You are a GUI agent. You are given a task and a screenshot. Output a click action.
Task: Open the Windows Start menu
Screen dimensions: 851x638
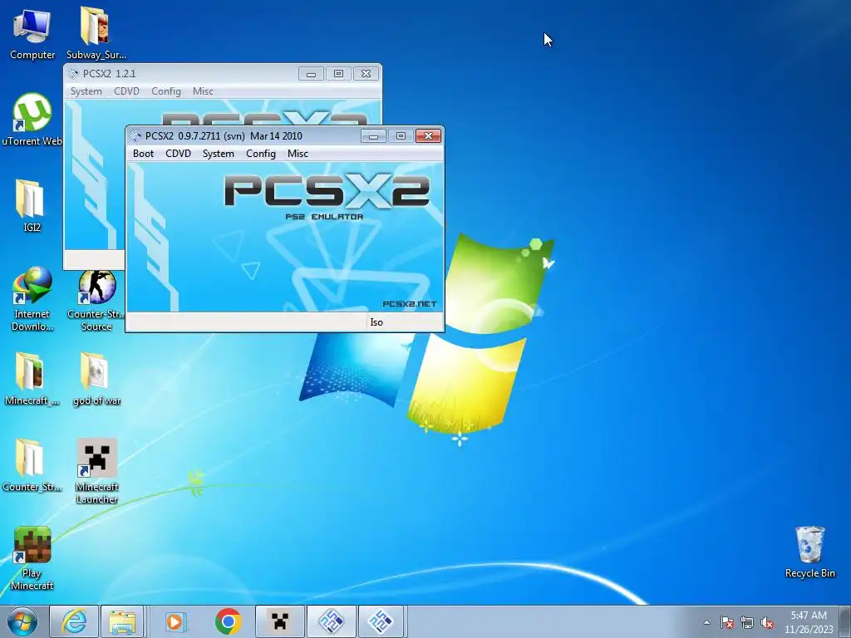pyautogui.click(x=22, y=621)
